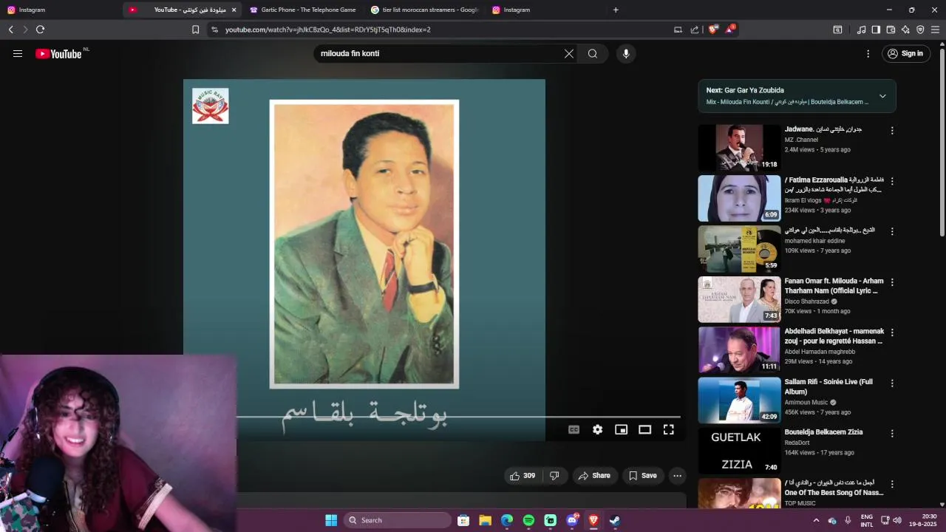Screen dimensions: 946x532
Task: Open Brave Rewards triangle icon
Action: pyautogui.click(x=730, y=30)
